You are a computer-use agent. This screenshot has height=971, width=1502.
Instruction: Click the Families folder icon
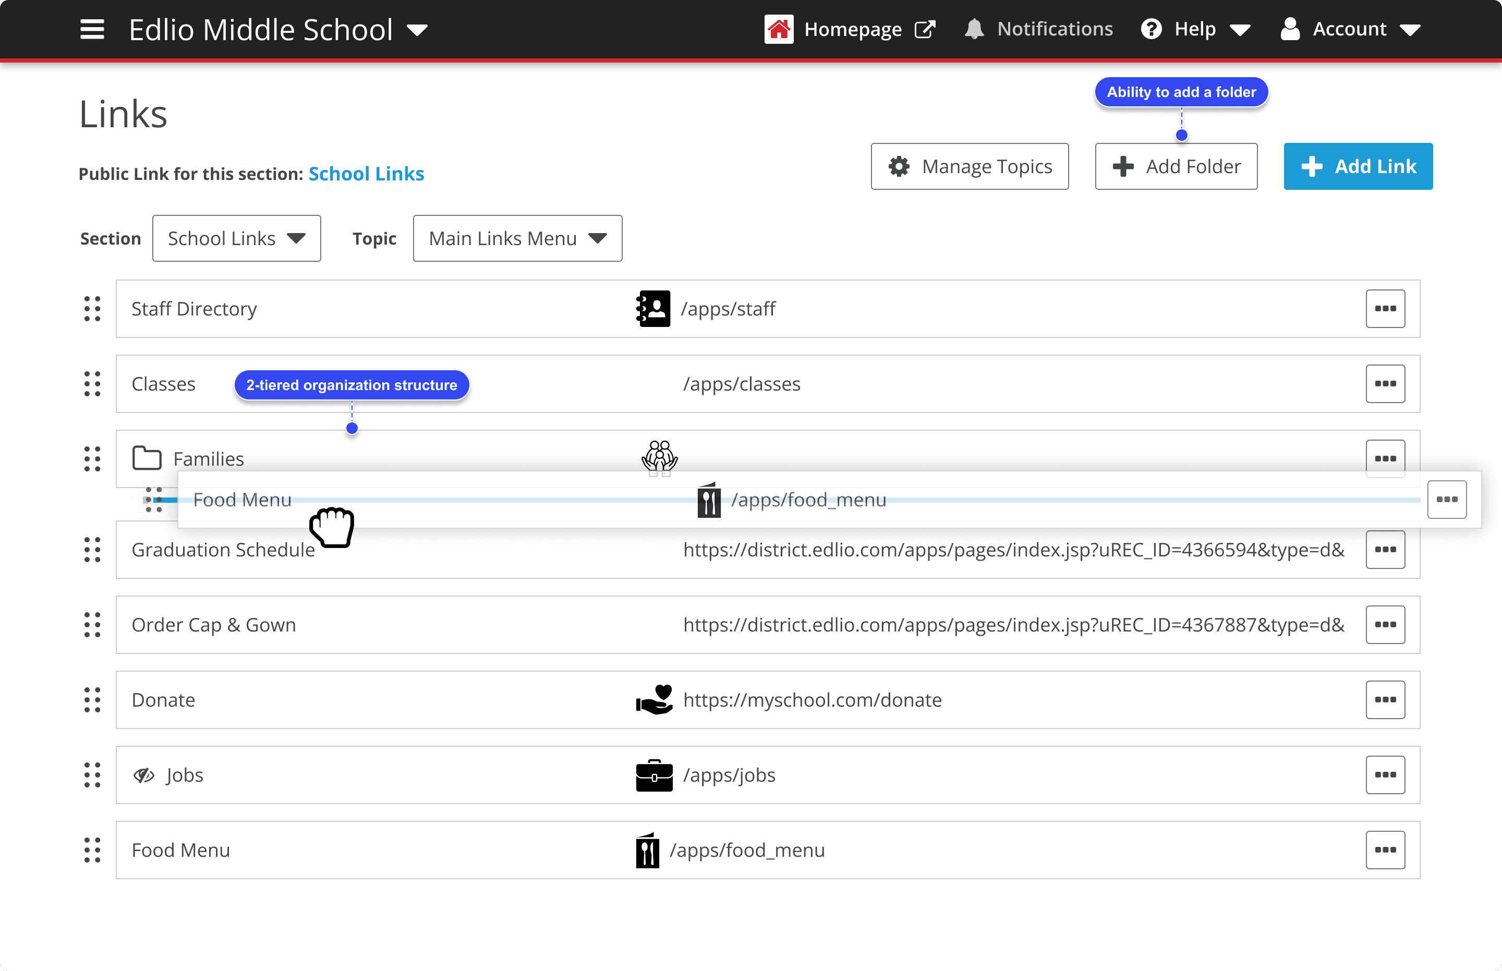[147, 458]
